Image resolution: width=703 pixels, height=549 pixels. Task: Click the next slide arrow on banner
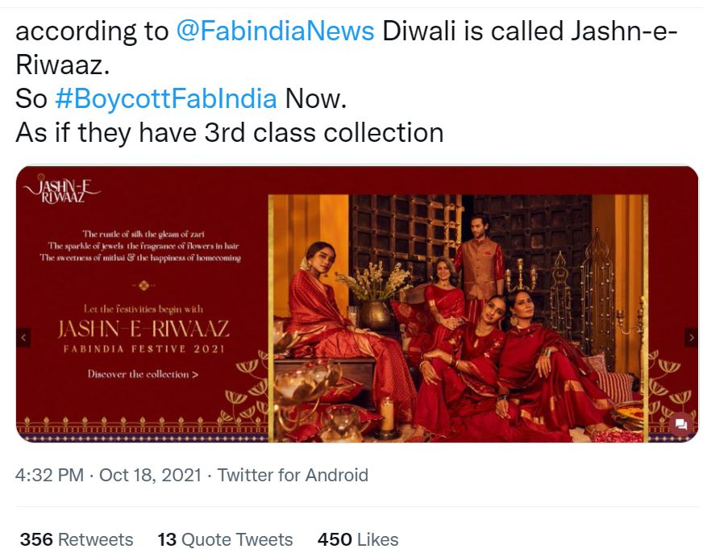690,336
